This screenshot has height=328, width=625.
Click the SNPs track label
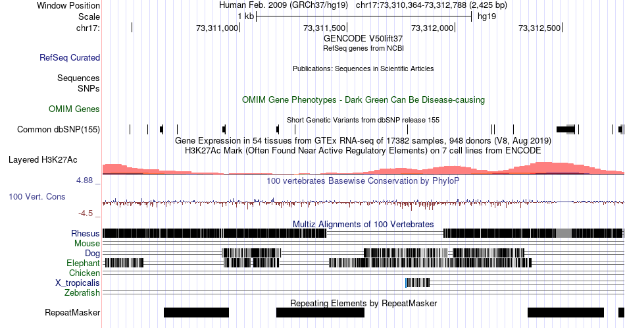click(x=89, y=88)
